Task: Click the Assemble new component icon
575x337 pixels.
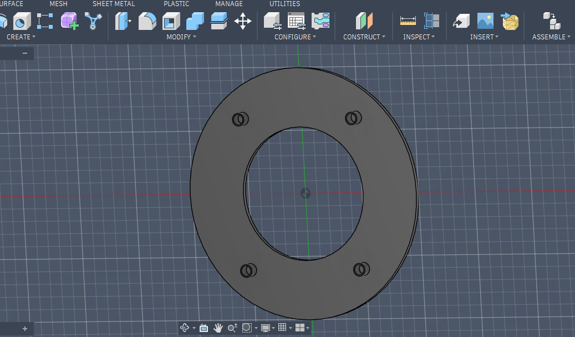Action: click(552, 21)
